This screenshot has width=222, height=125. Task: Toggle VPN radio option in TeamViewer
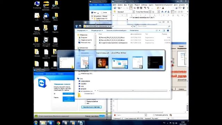pos(85,103)
